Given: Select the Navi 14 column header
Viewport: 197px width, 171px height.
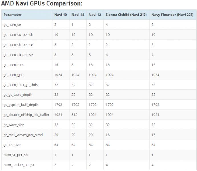Looking at the screenshot, I should click(78, 15).
